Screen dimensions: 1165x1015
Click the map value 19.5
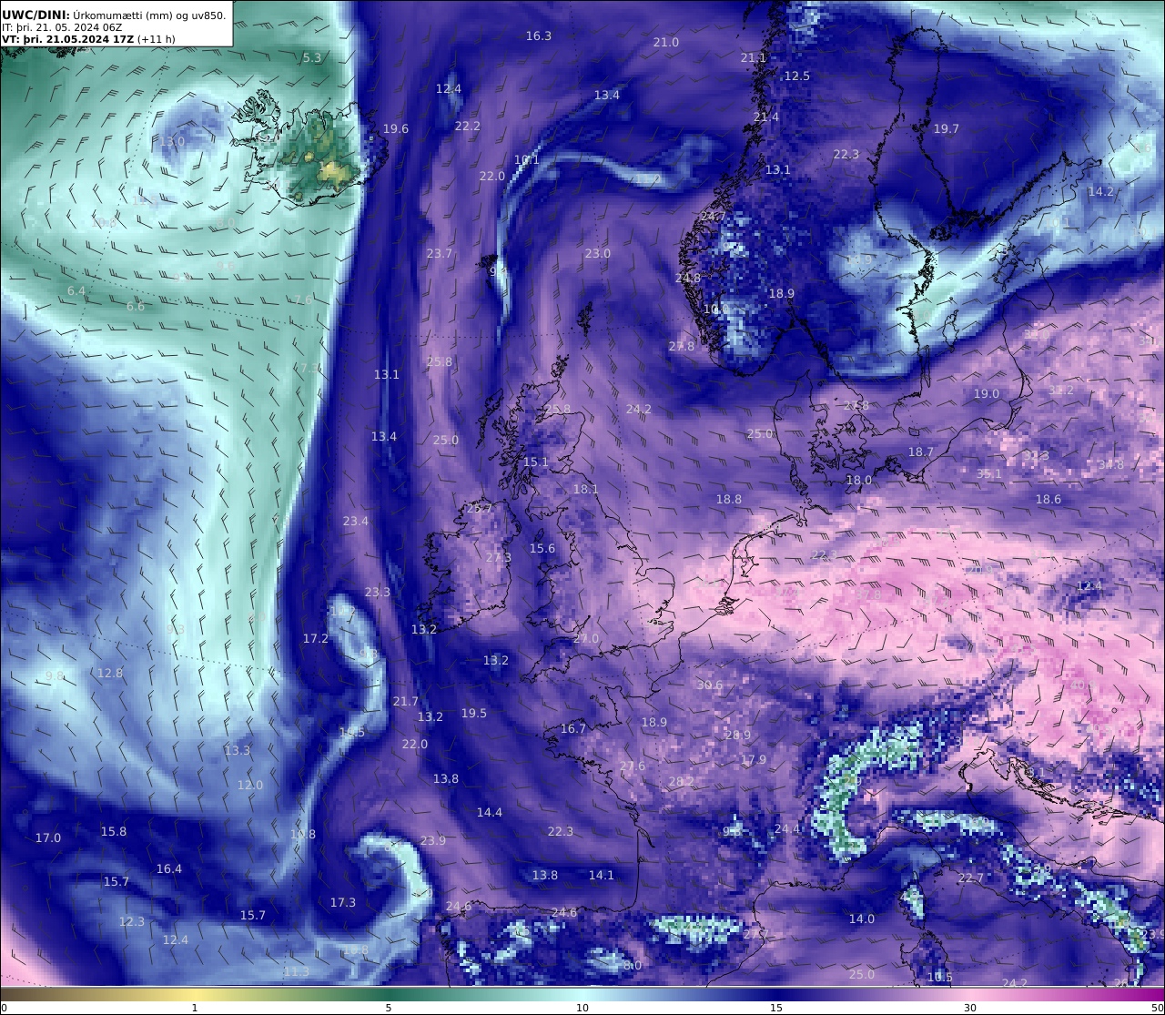474,714
